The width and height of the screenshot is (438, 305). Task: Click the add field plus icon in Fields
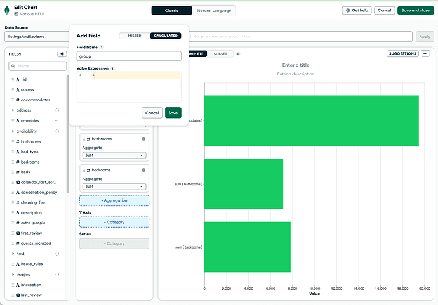click(x=62, y=54)
